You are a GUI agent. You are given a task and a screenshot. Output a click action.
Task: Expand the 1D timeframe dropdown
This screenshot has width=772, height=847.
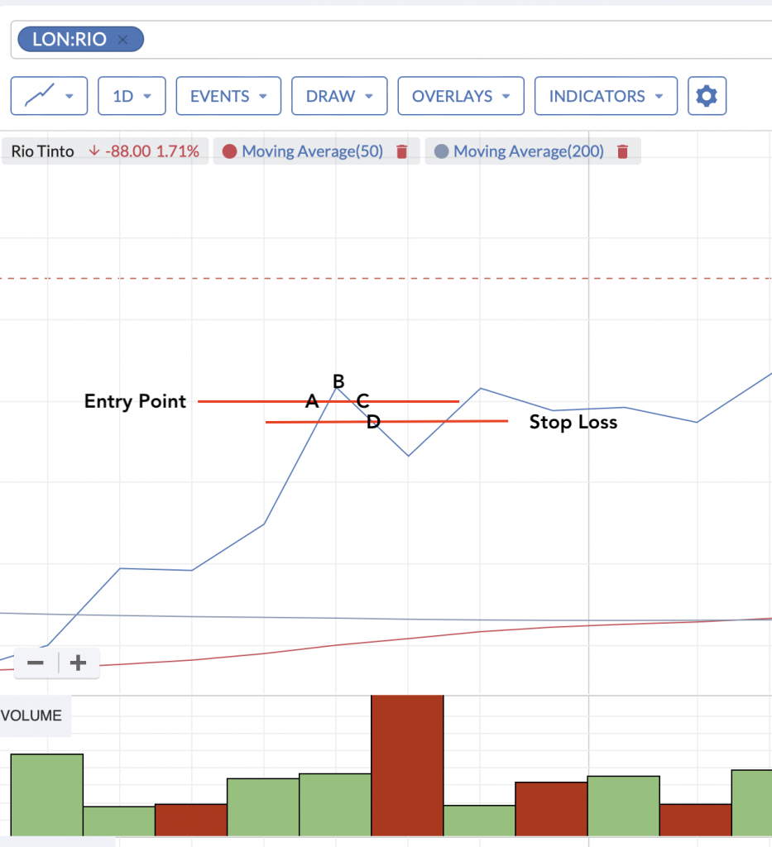pyautogui.click(x=132, y=96)
